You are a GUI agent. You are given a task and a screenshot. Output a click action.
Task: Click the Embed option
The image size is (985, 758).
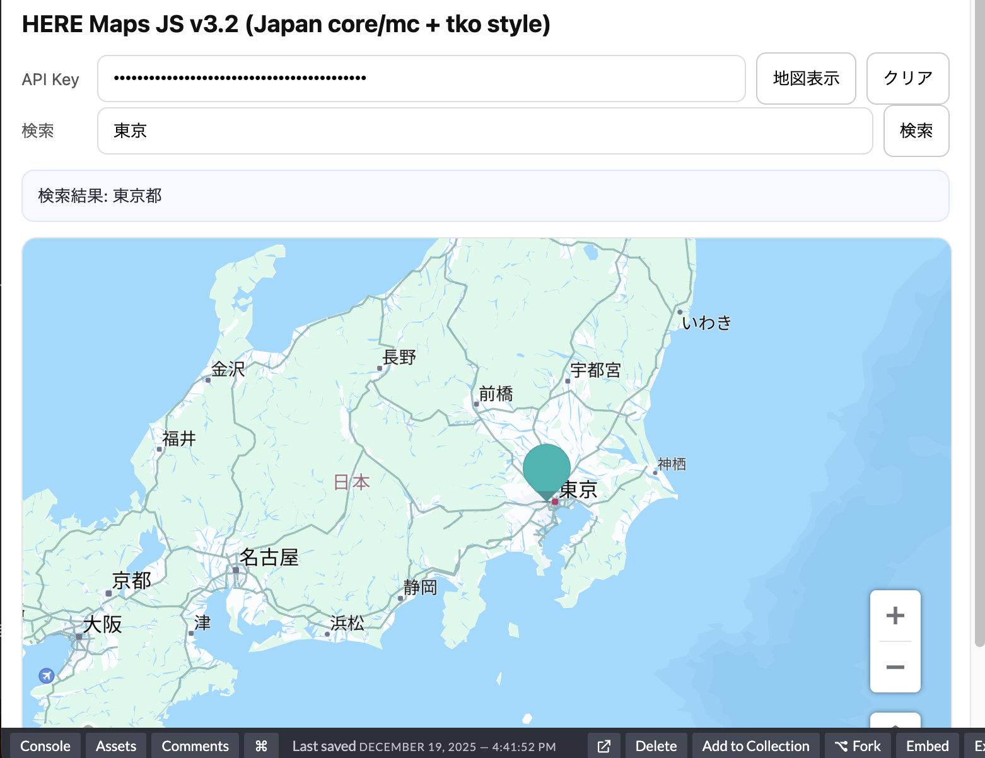927,746
